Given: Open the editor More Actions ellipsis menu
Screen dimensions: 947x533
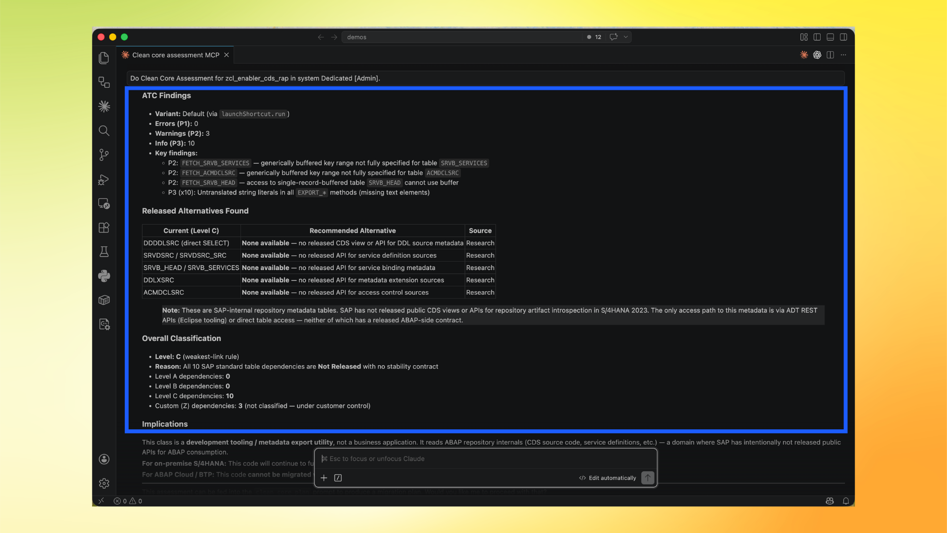Looking at the screenshot, I should 843,55.
